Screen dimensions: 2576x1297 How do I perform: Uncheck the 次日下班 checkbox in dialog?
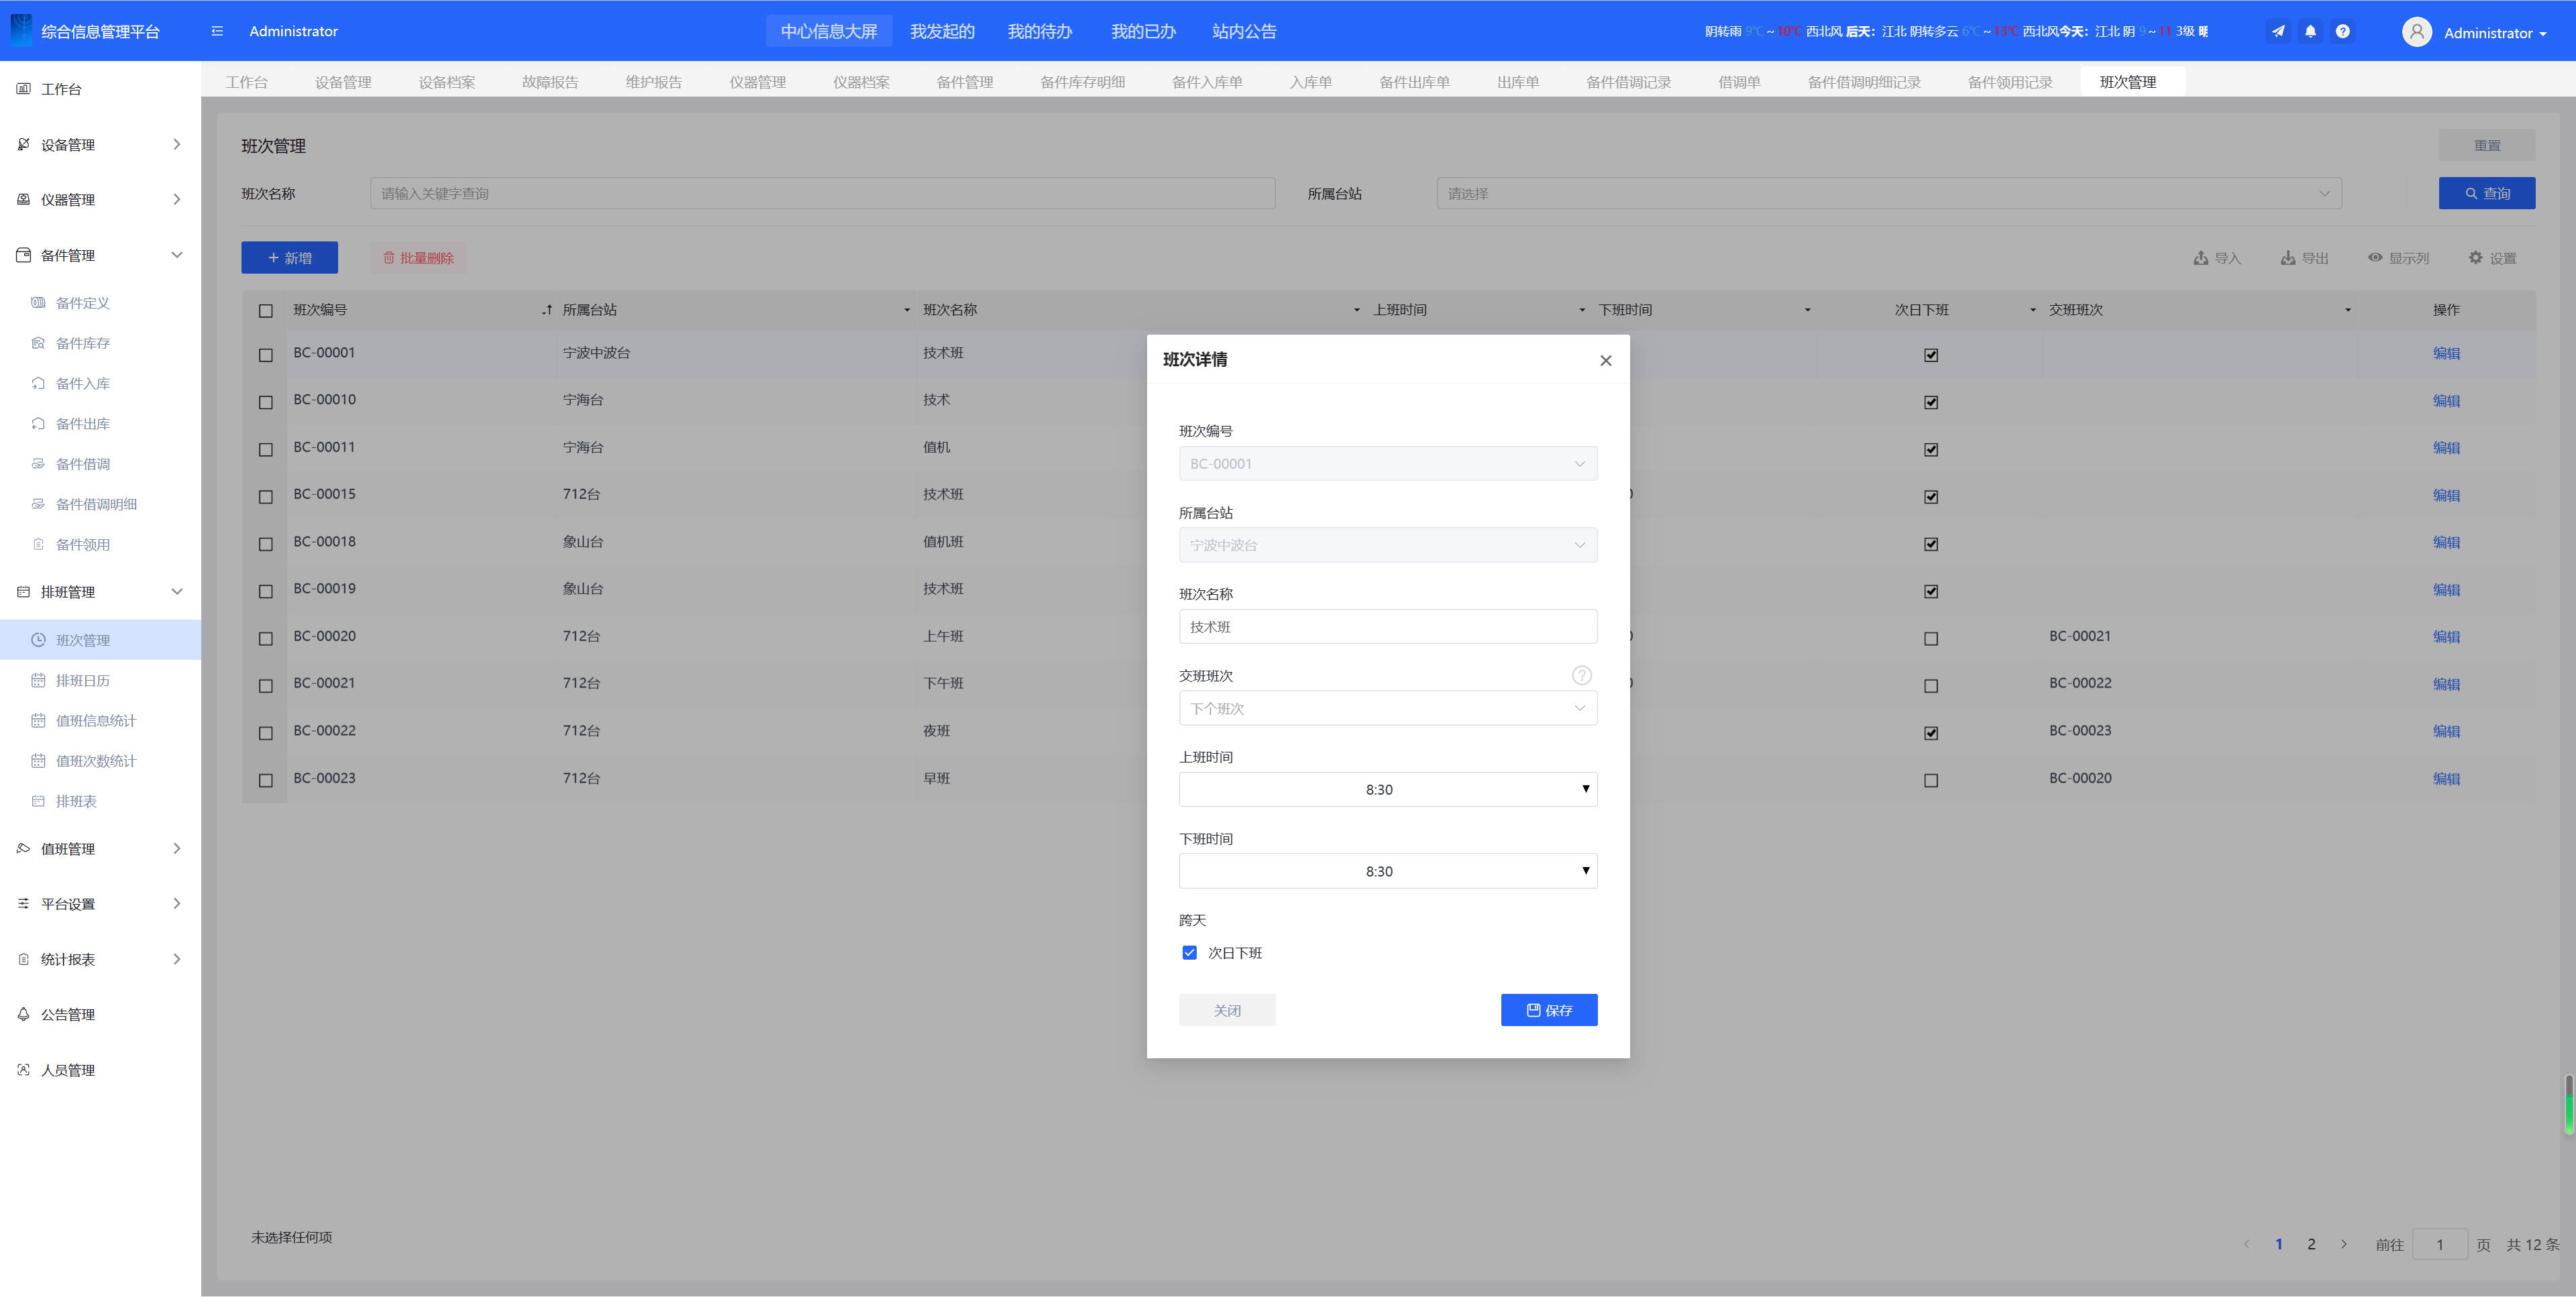coord(1189,953)
